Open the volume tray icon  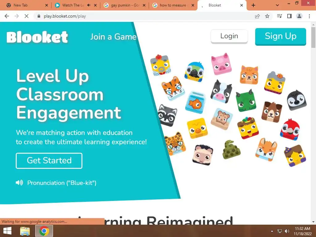[287, 231]
